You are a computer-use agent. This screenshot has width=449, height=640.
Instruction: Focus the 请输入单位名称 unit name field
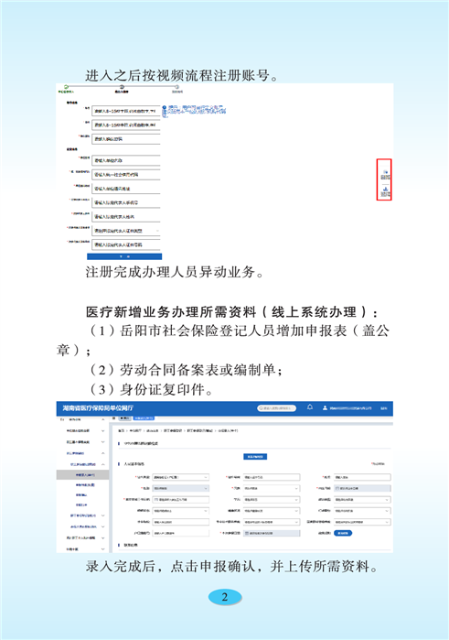click(x=126, y=160)
